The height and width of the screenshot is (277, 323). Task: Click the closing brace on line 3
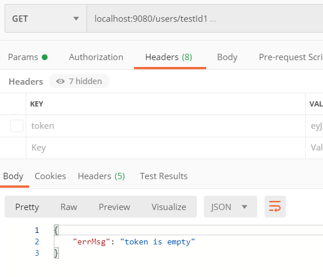(x=56, y=253)
